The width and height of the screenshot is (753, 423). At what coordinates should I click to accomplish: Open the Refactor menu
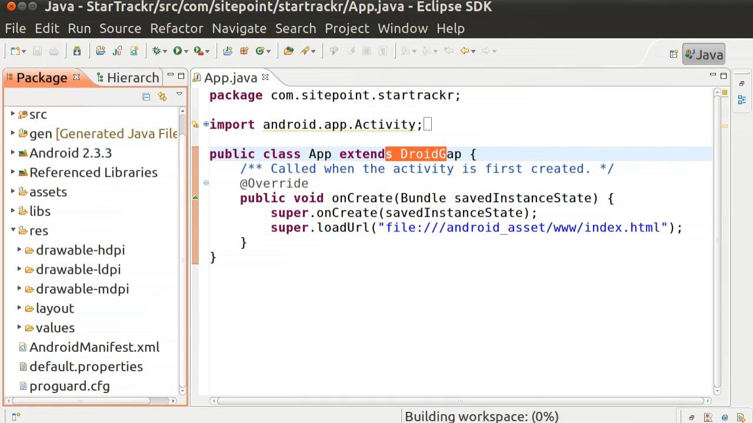(x=176, y=28)
